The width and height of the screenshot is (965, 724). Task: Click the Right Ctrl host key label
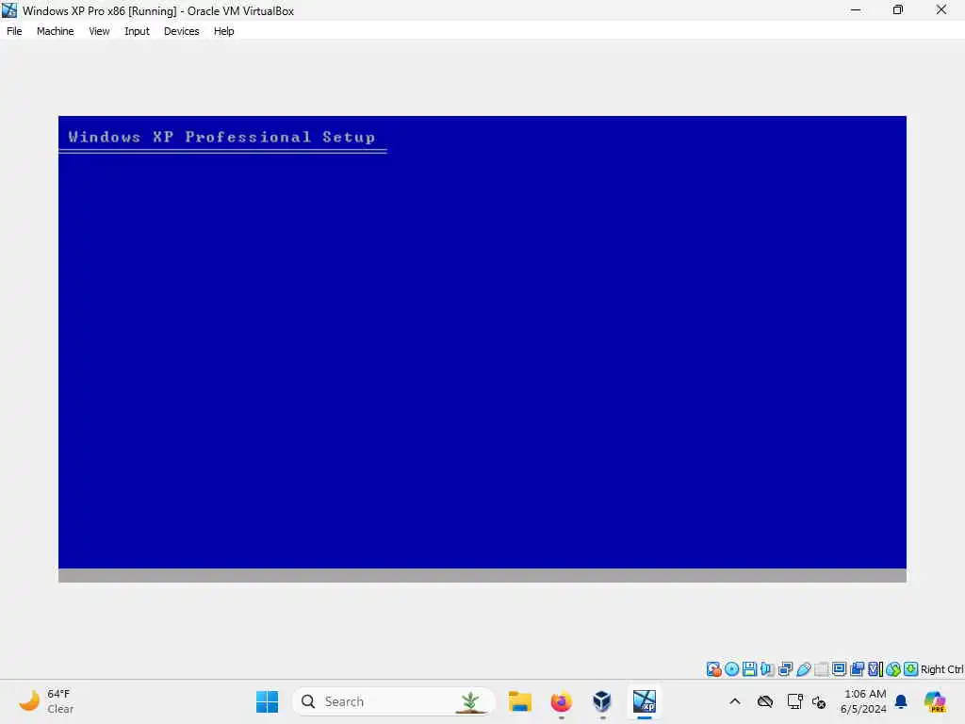[x=941, y=669]
